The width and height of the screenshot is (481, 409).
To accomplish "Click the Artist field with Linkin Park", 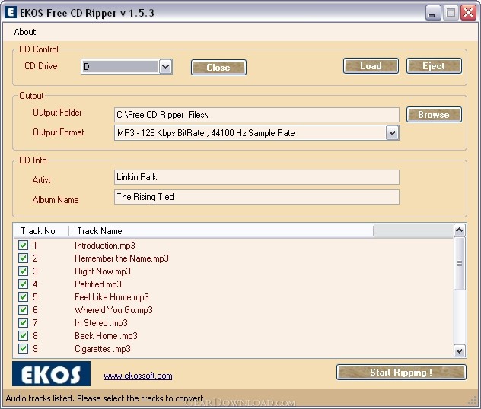I will click(x=256, y=177).
